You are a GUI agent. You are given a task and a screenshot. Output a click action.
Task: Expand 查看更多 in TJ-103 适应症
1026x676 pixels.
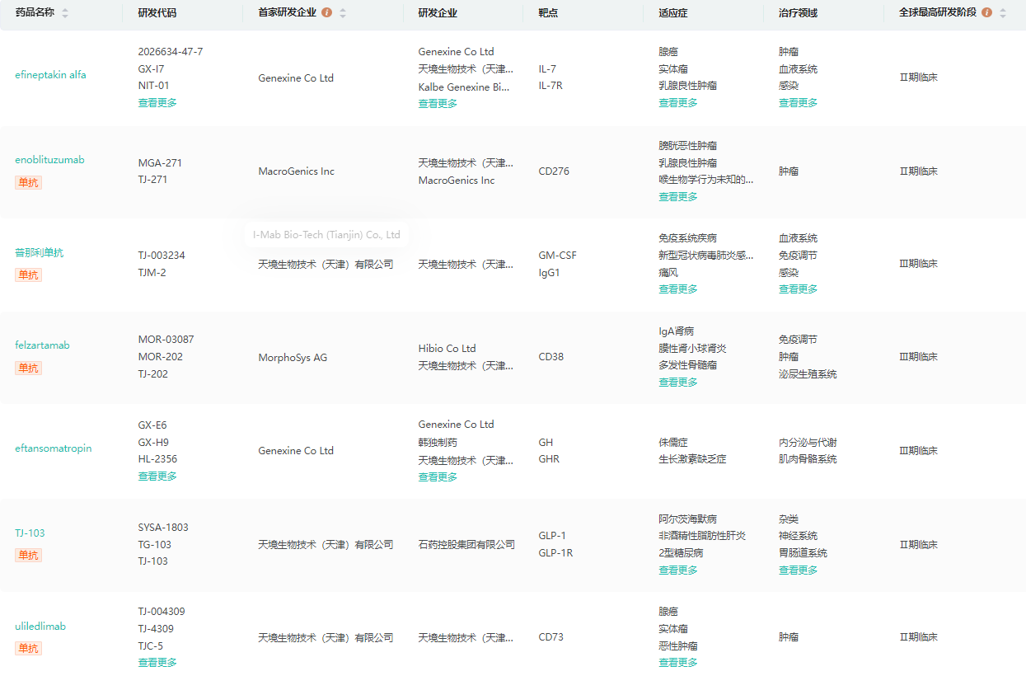click(x=678, y=570)
